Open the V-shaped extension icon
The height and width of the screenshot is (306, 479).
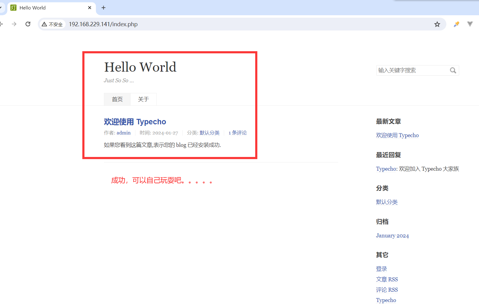click(x=470, y=24)
